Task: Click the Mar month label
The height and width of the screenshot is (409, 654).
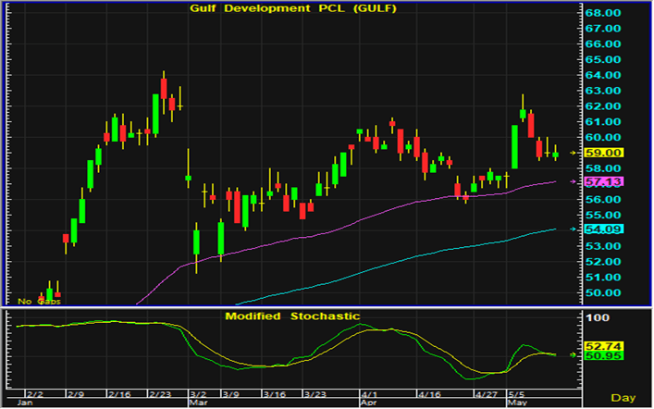Action: pos(199,403)
